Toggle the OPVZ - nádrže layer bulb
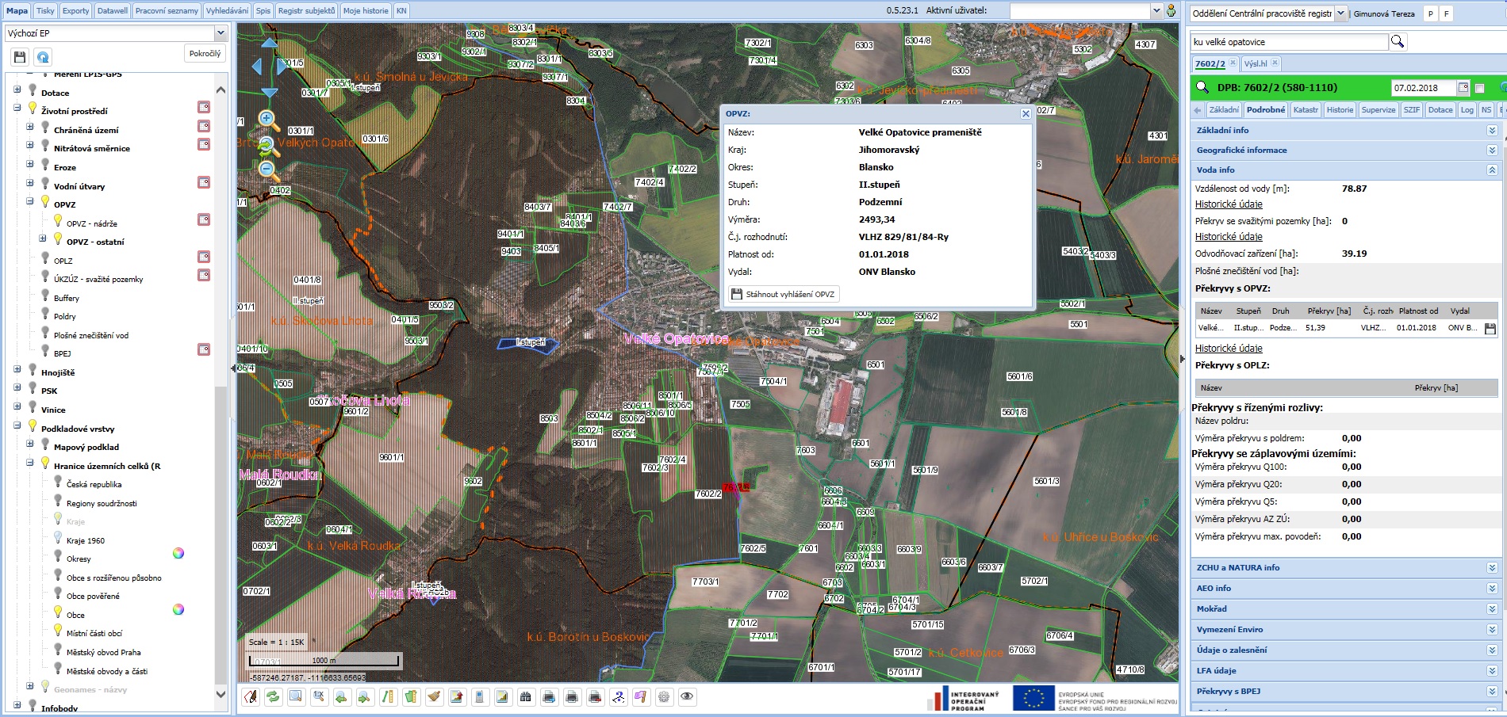The height and width of the screenshot is (717, 1507). tap(58, 221)
